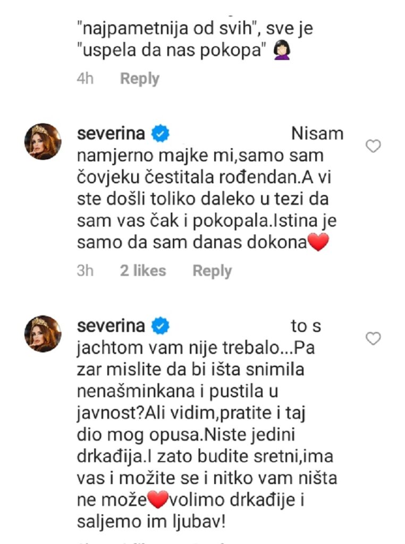Click the blue verified badge next to severina's first comment

(x=159, y=133)
